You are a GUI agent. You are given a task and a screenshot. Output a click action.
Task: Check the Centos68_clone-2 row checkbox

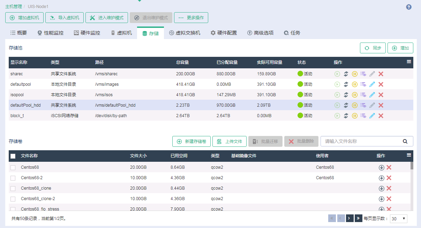[x=13, y=199]
